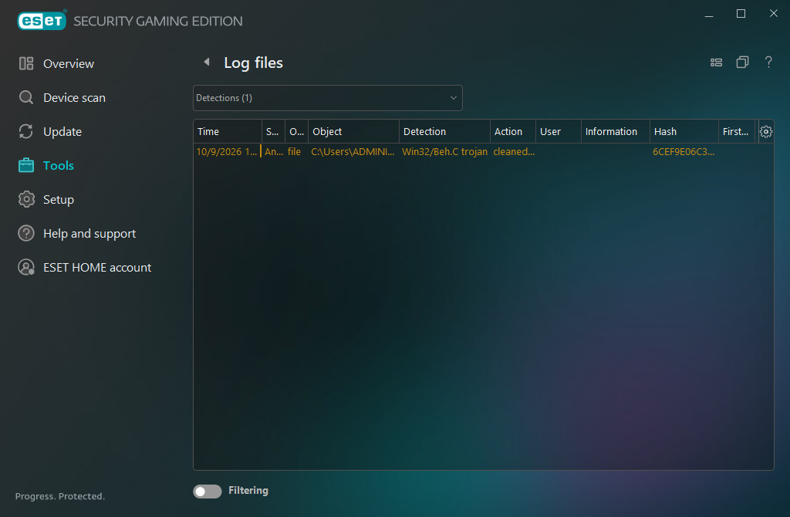Open the ESET HOME account page
Screen dimensions: 790x517
(x=97, y=267)
